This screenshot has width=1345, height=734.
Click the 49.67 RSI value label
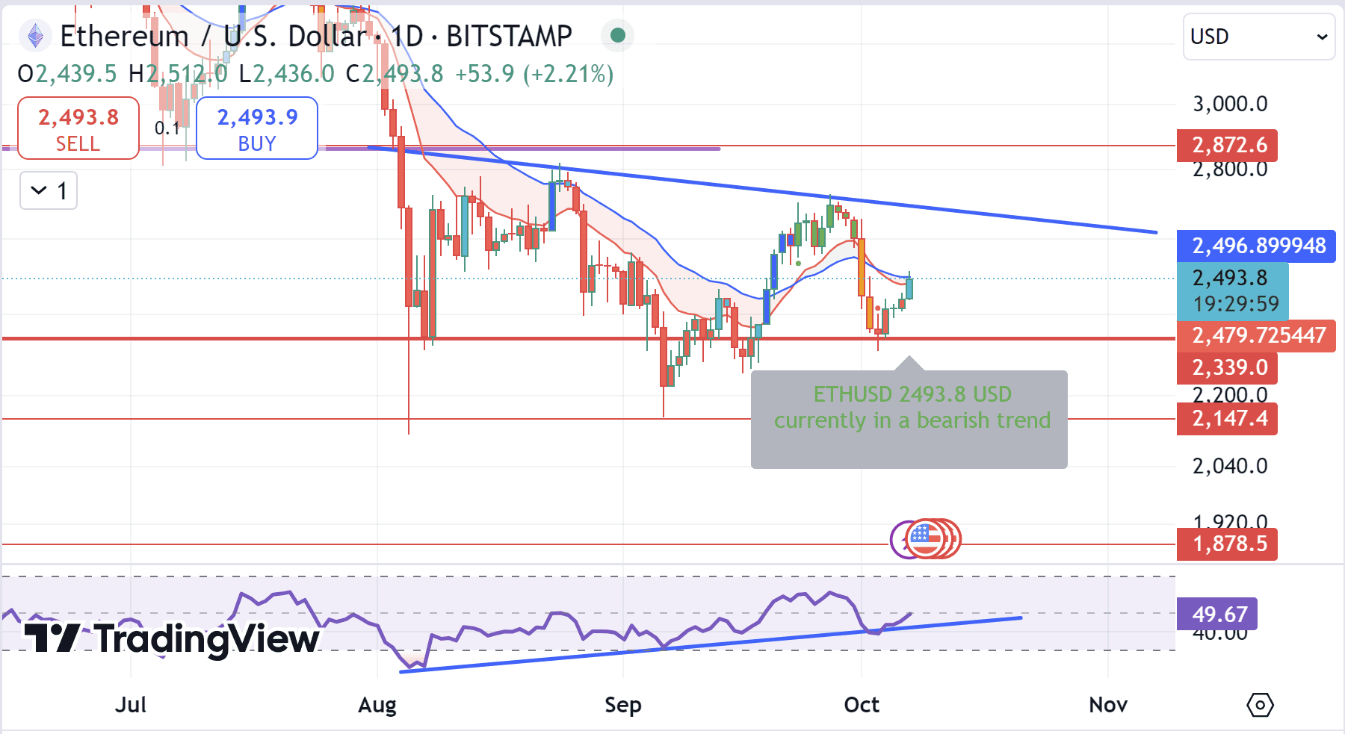(1217, 614)
